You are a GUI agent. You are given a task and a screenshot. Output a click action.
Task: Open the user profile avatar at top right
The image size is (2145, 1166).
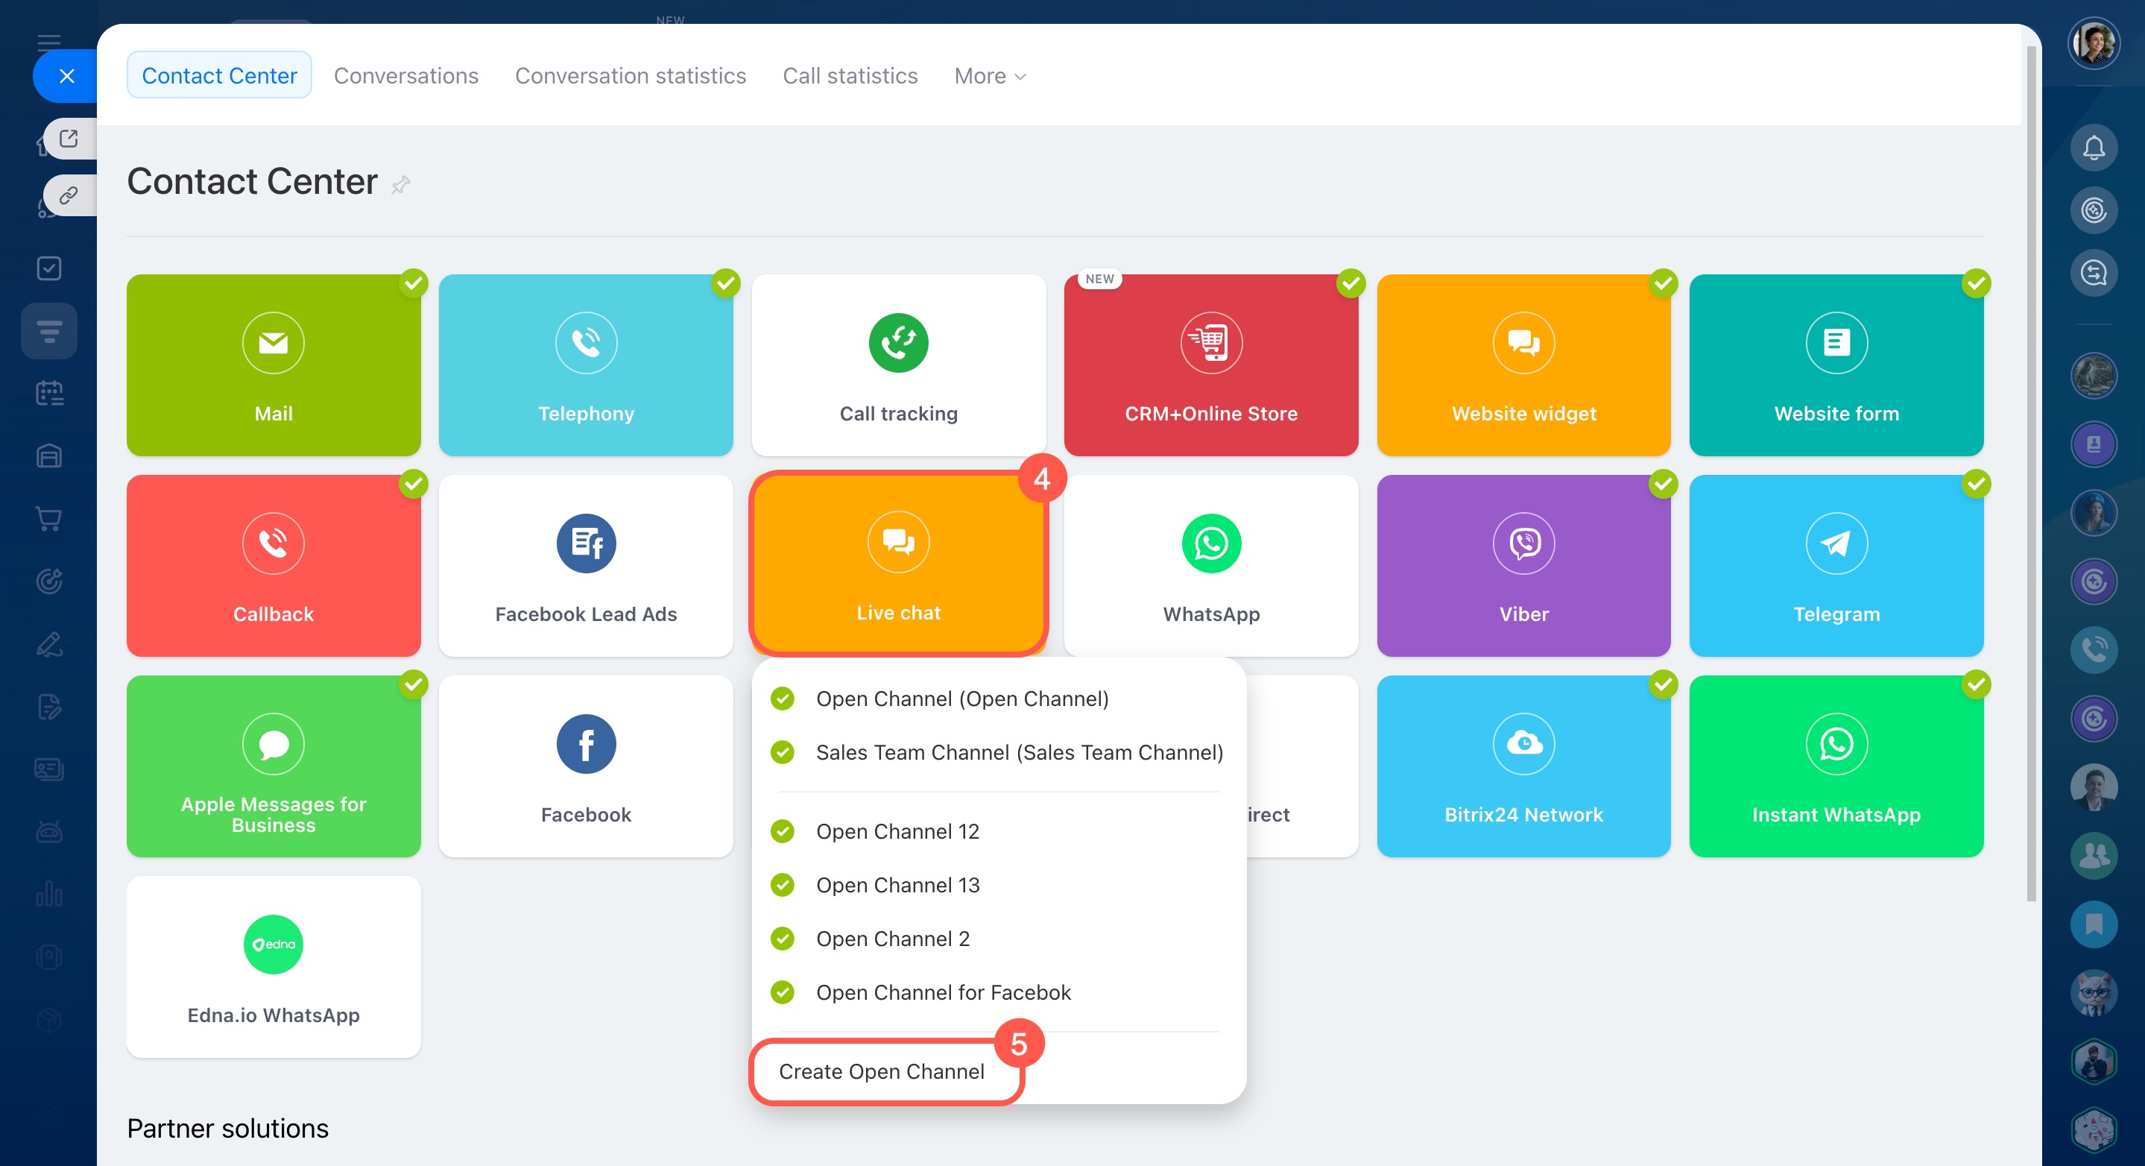point(2094,42)
